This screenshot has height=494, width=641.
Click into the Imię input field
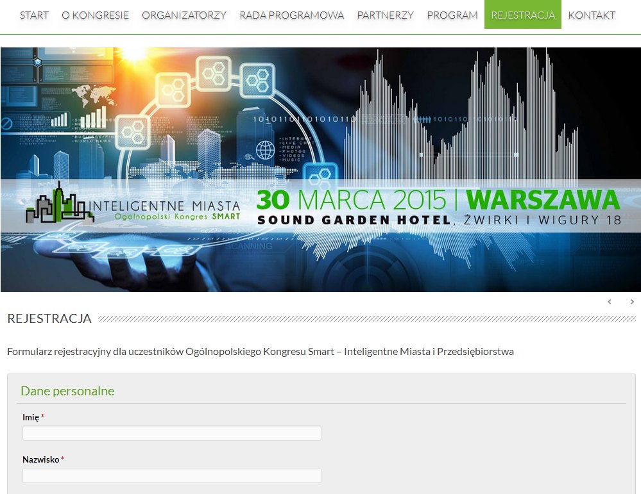pyautogui.click(x=172, y=433)
